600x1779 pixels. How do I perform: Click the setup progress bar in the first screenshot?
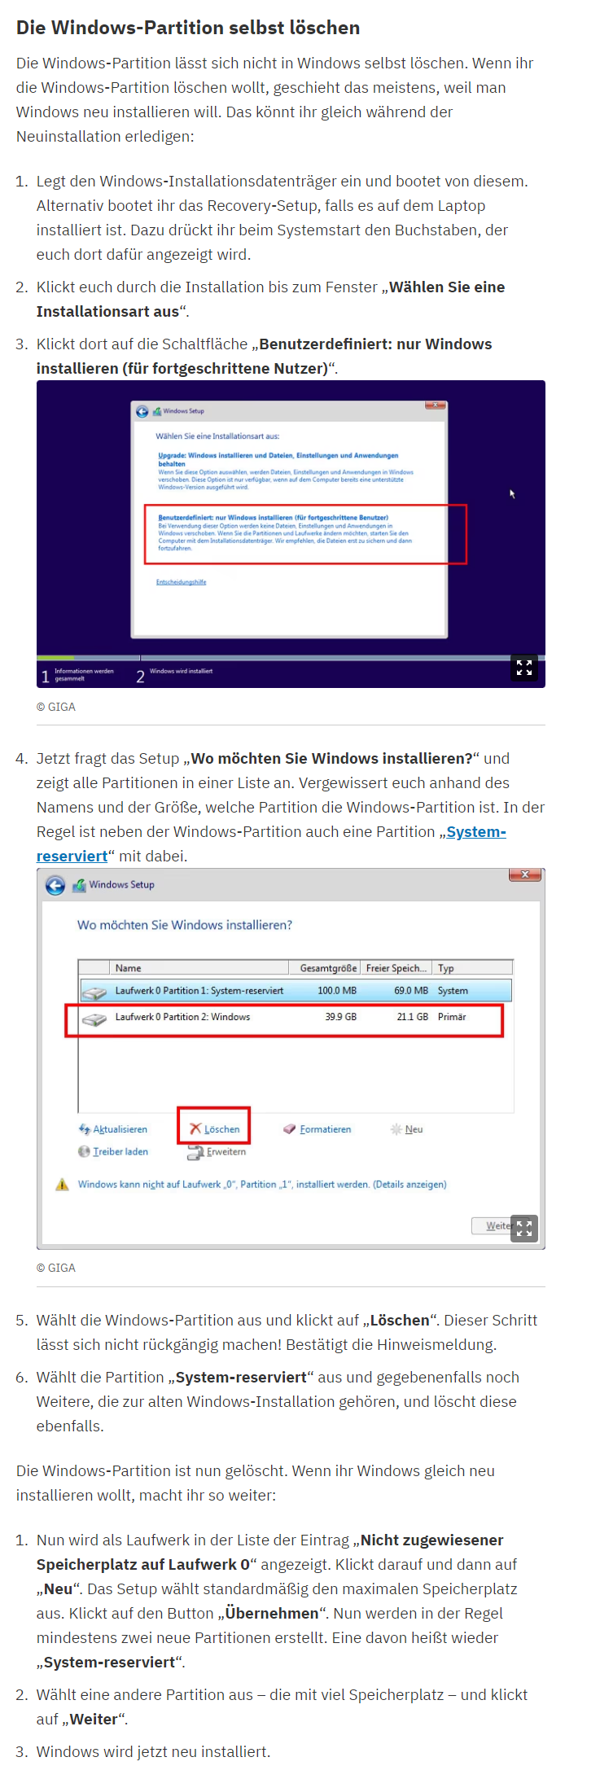pyautogui.click(x=291, y=658)
